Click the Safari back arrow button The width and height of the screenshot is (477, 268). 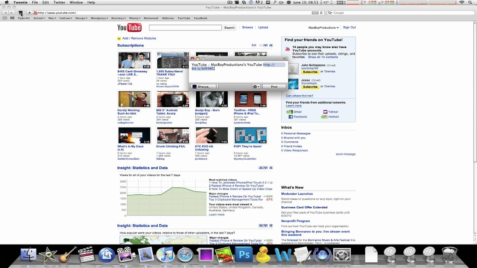click(x=6, y=13)
